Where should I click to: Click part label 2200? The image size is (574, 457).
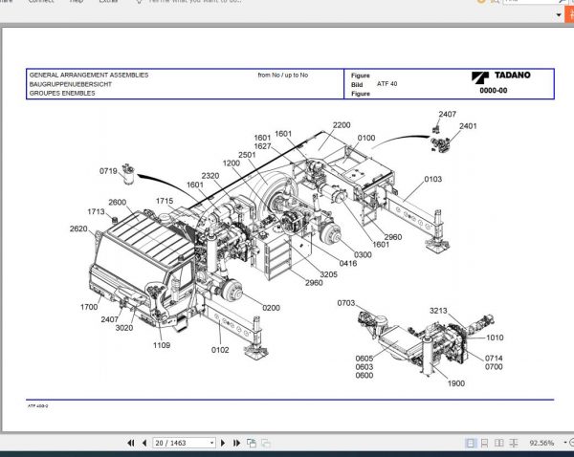(x=342, y=125)
